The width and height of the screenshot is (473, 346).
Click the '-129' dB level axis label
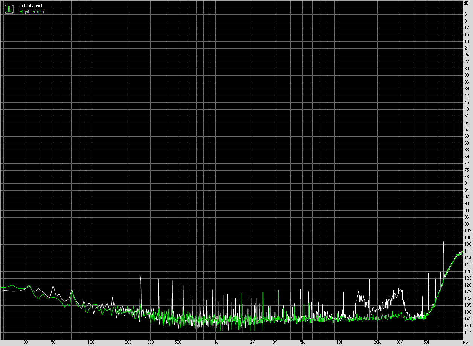pos(468,291)
